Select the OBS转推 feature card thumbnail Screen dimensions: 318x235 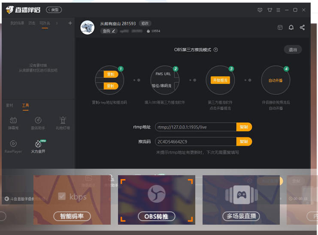click(x=157, y=200)
